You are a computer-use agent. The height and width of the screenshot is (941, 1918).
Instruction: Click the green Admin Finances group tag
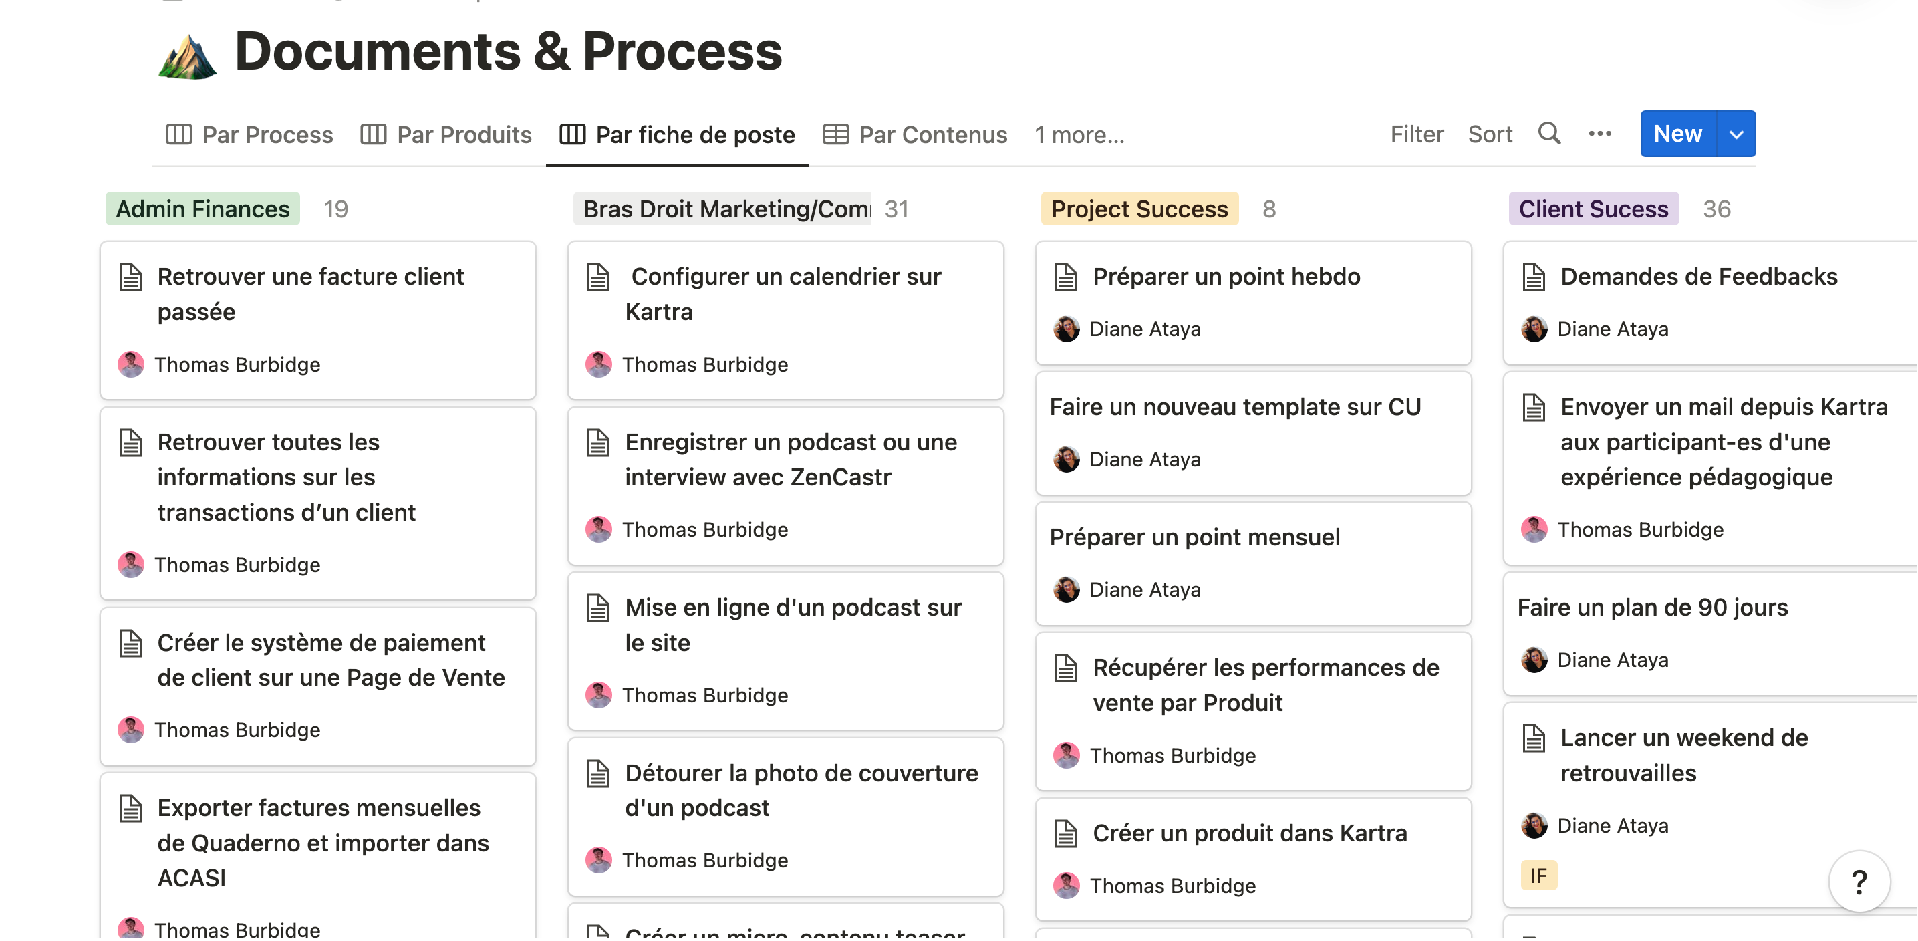pyautogui.click(x=202, y=209)
